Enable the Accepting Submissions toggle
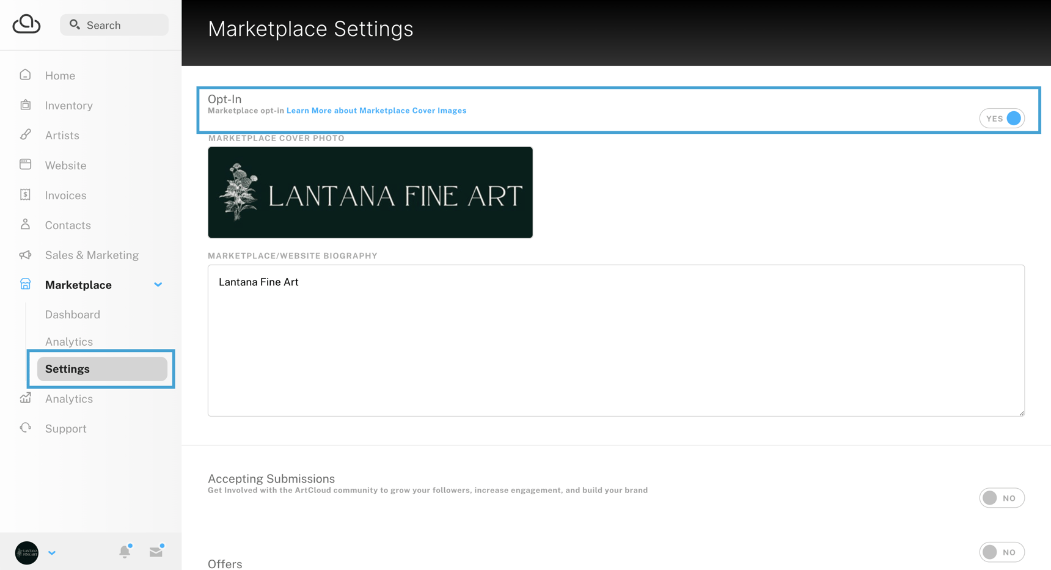 [1002, 497]
